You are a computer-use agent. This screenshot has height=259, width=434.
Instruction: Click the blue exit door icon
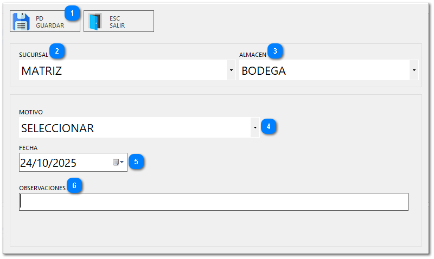95,22
